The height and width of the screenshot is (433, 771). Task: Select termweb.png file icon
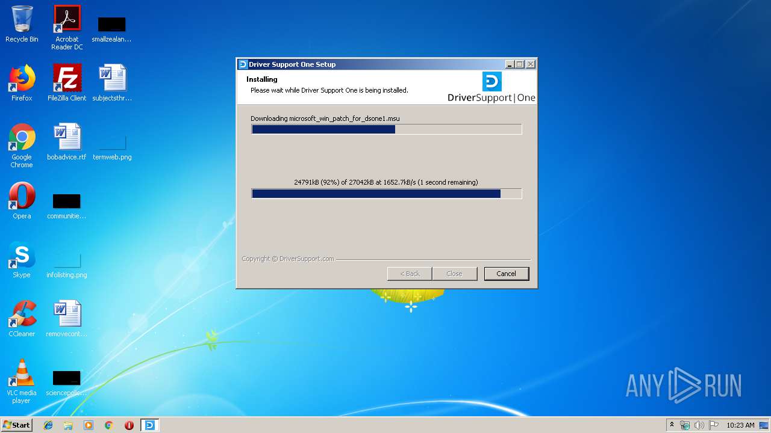pos(112,148)
